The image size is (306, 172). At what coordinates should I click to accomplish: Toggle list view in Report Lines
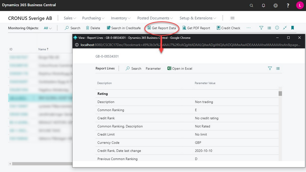[x=278, y=68]
